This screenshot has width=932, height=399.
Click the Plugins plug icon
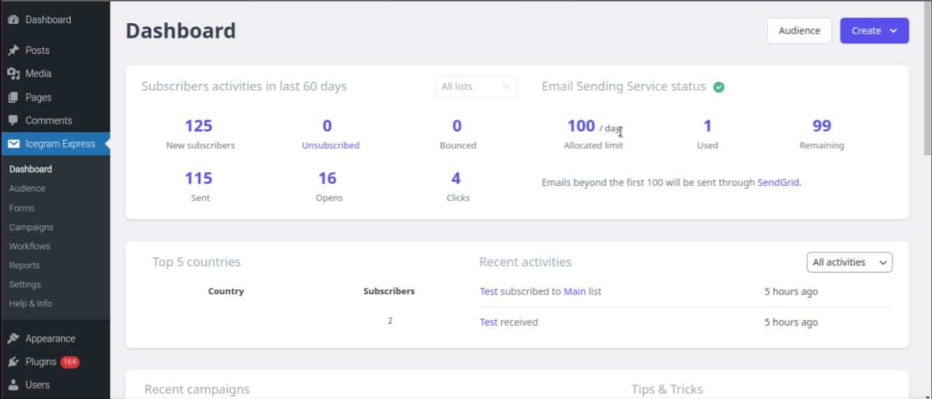[x=13, y=362]
